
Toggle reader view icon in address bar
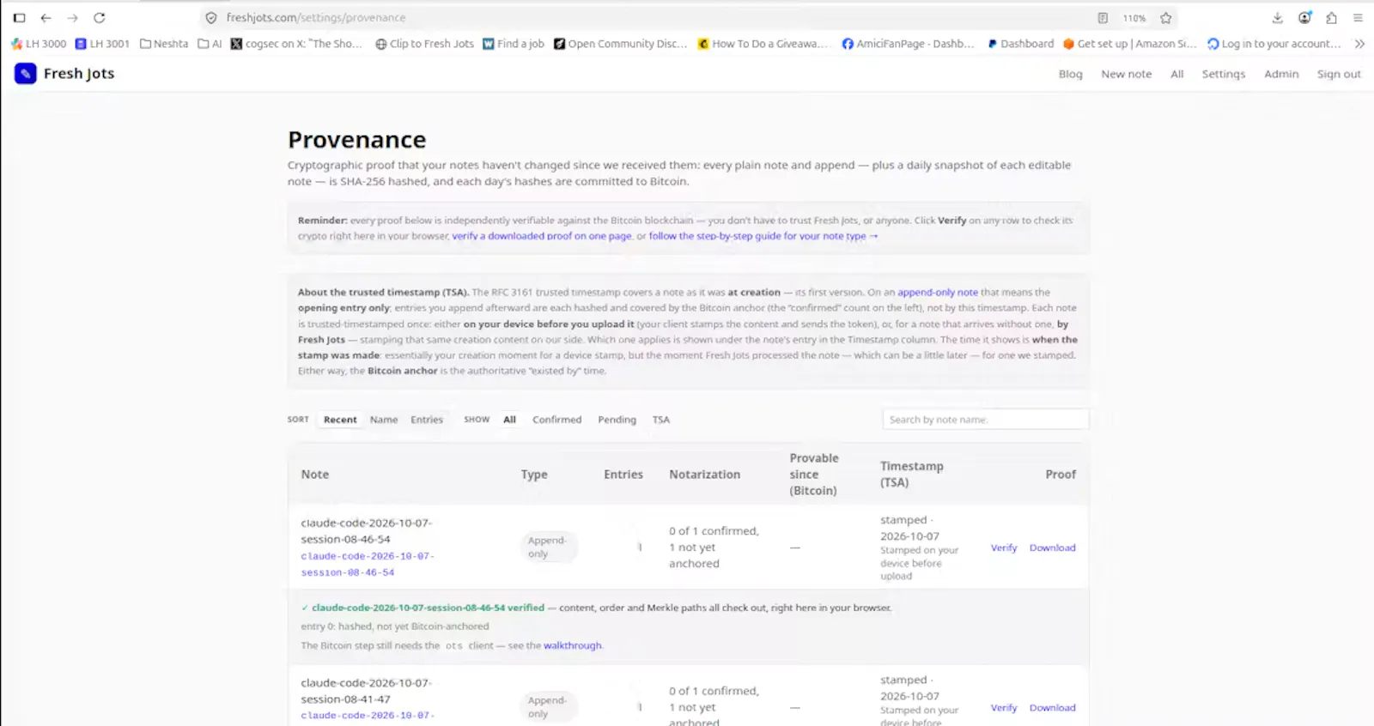[x=1103, y=17]
